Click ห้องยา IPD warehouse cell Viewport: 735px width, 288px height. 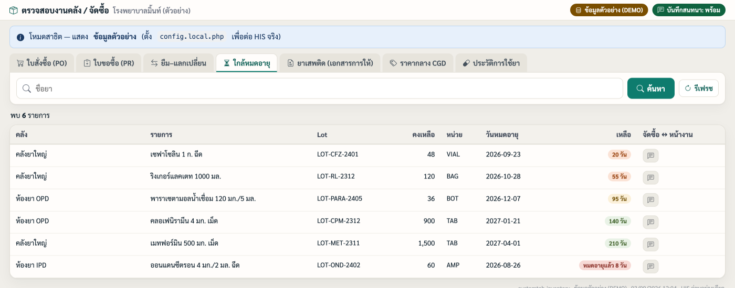click(31, 265)
